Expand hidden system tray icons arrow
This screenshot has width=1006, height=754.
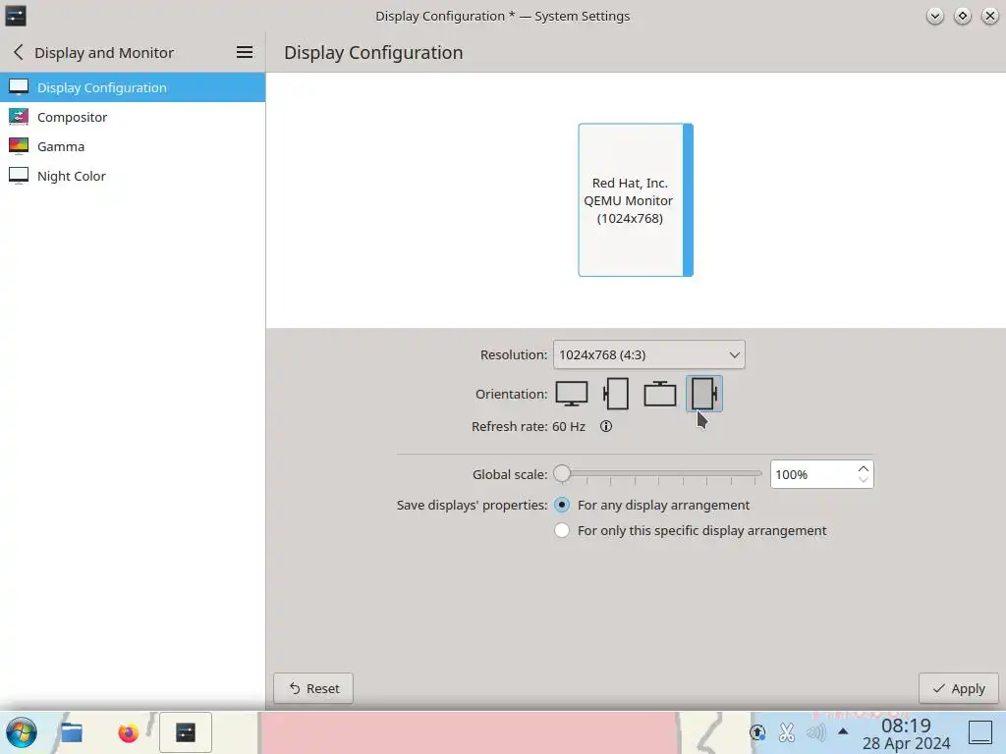[843, 731]
